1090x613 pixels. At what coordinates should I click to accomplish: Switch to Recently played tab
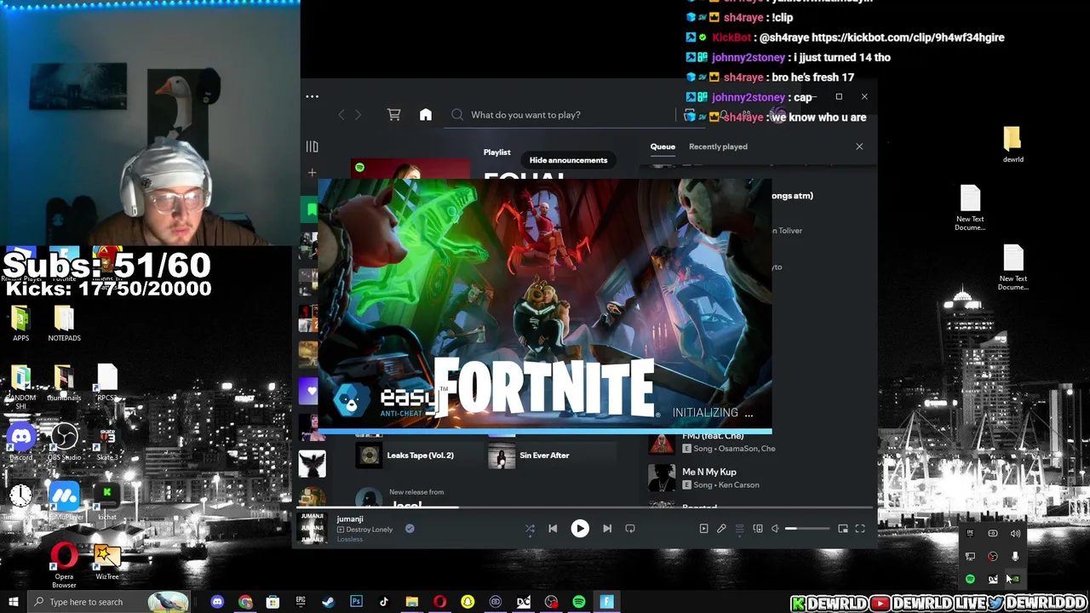718,146
